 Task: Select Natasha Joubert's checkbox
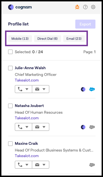pos(10,106)
